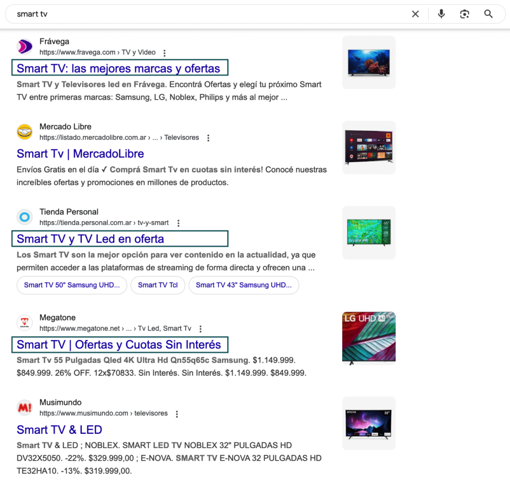View the Tienda Personal Crystal UHD thumbnail
The width and height of the screenshot is (510, 488).
[369, 233]
